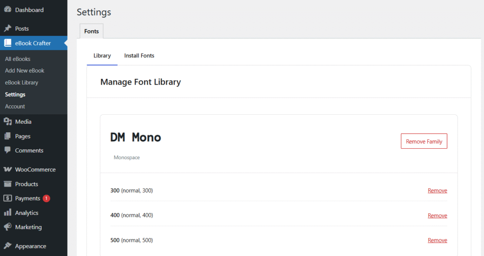Remove the 400 font weight
The height and width of the screenshot is (256, 484).
click(437, 215)
